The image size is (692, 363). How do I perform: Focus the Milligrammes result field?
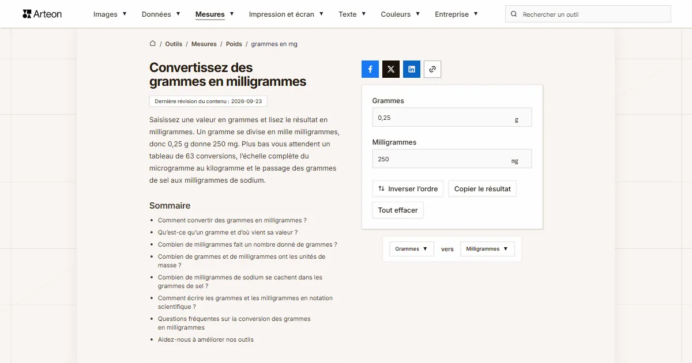pyautogui.click(x=452, y=159)
